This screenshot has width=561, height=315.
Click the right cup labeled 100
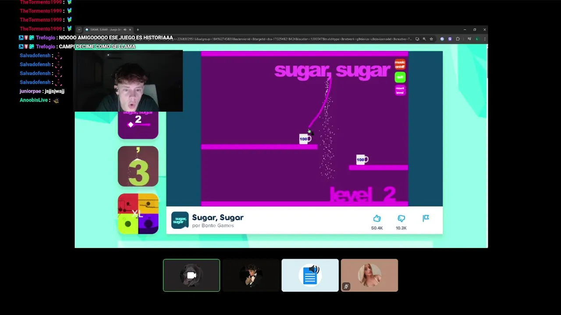[x=362, y=160]
